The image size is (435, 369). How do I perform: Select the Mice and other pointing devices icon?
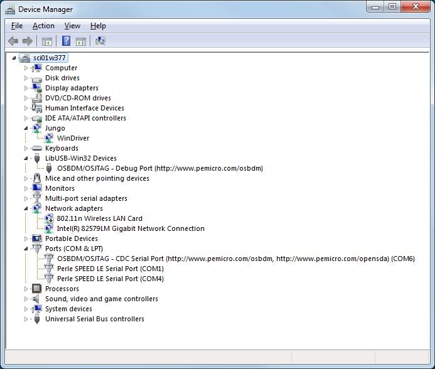tap(36, 178)
